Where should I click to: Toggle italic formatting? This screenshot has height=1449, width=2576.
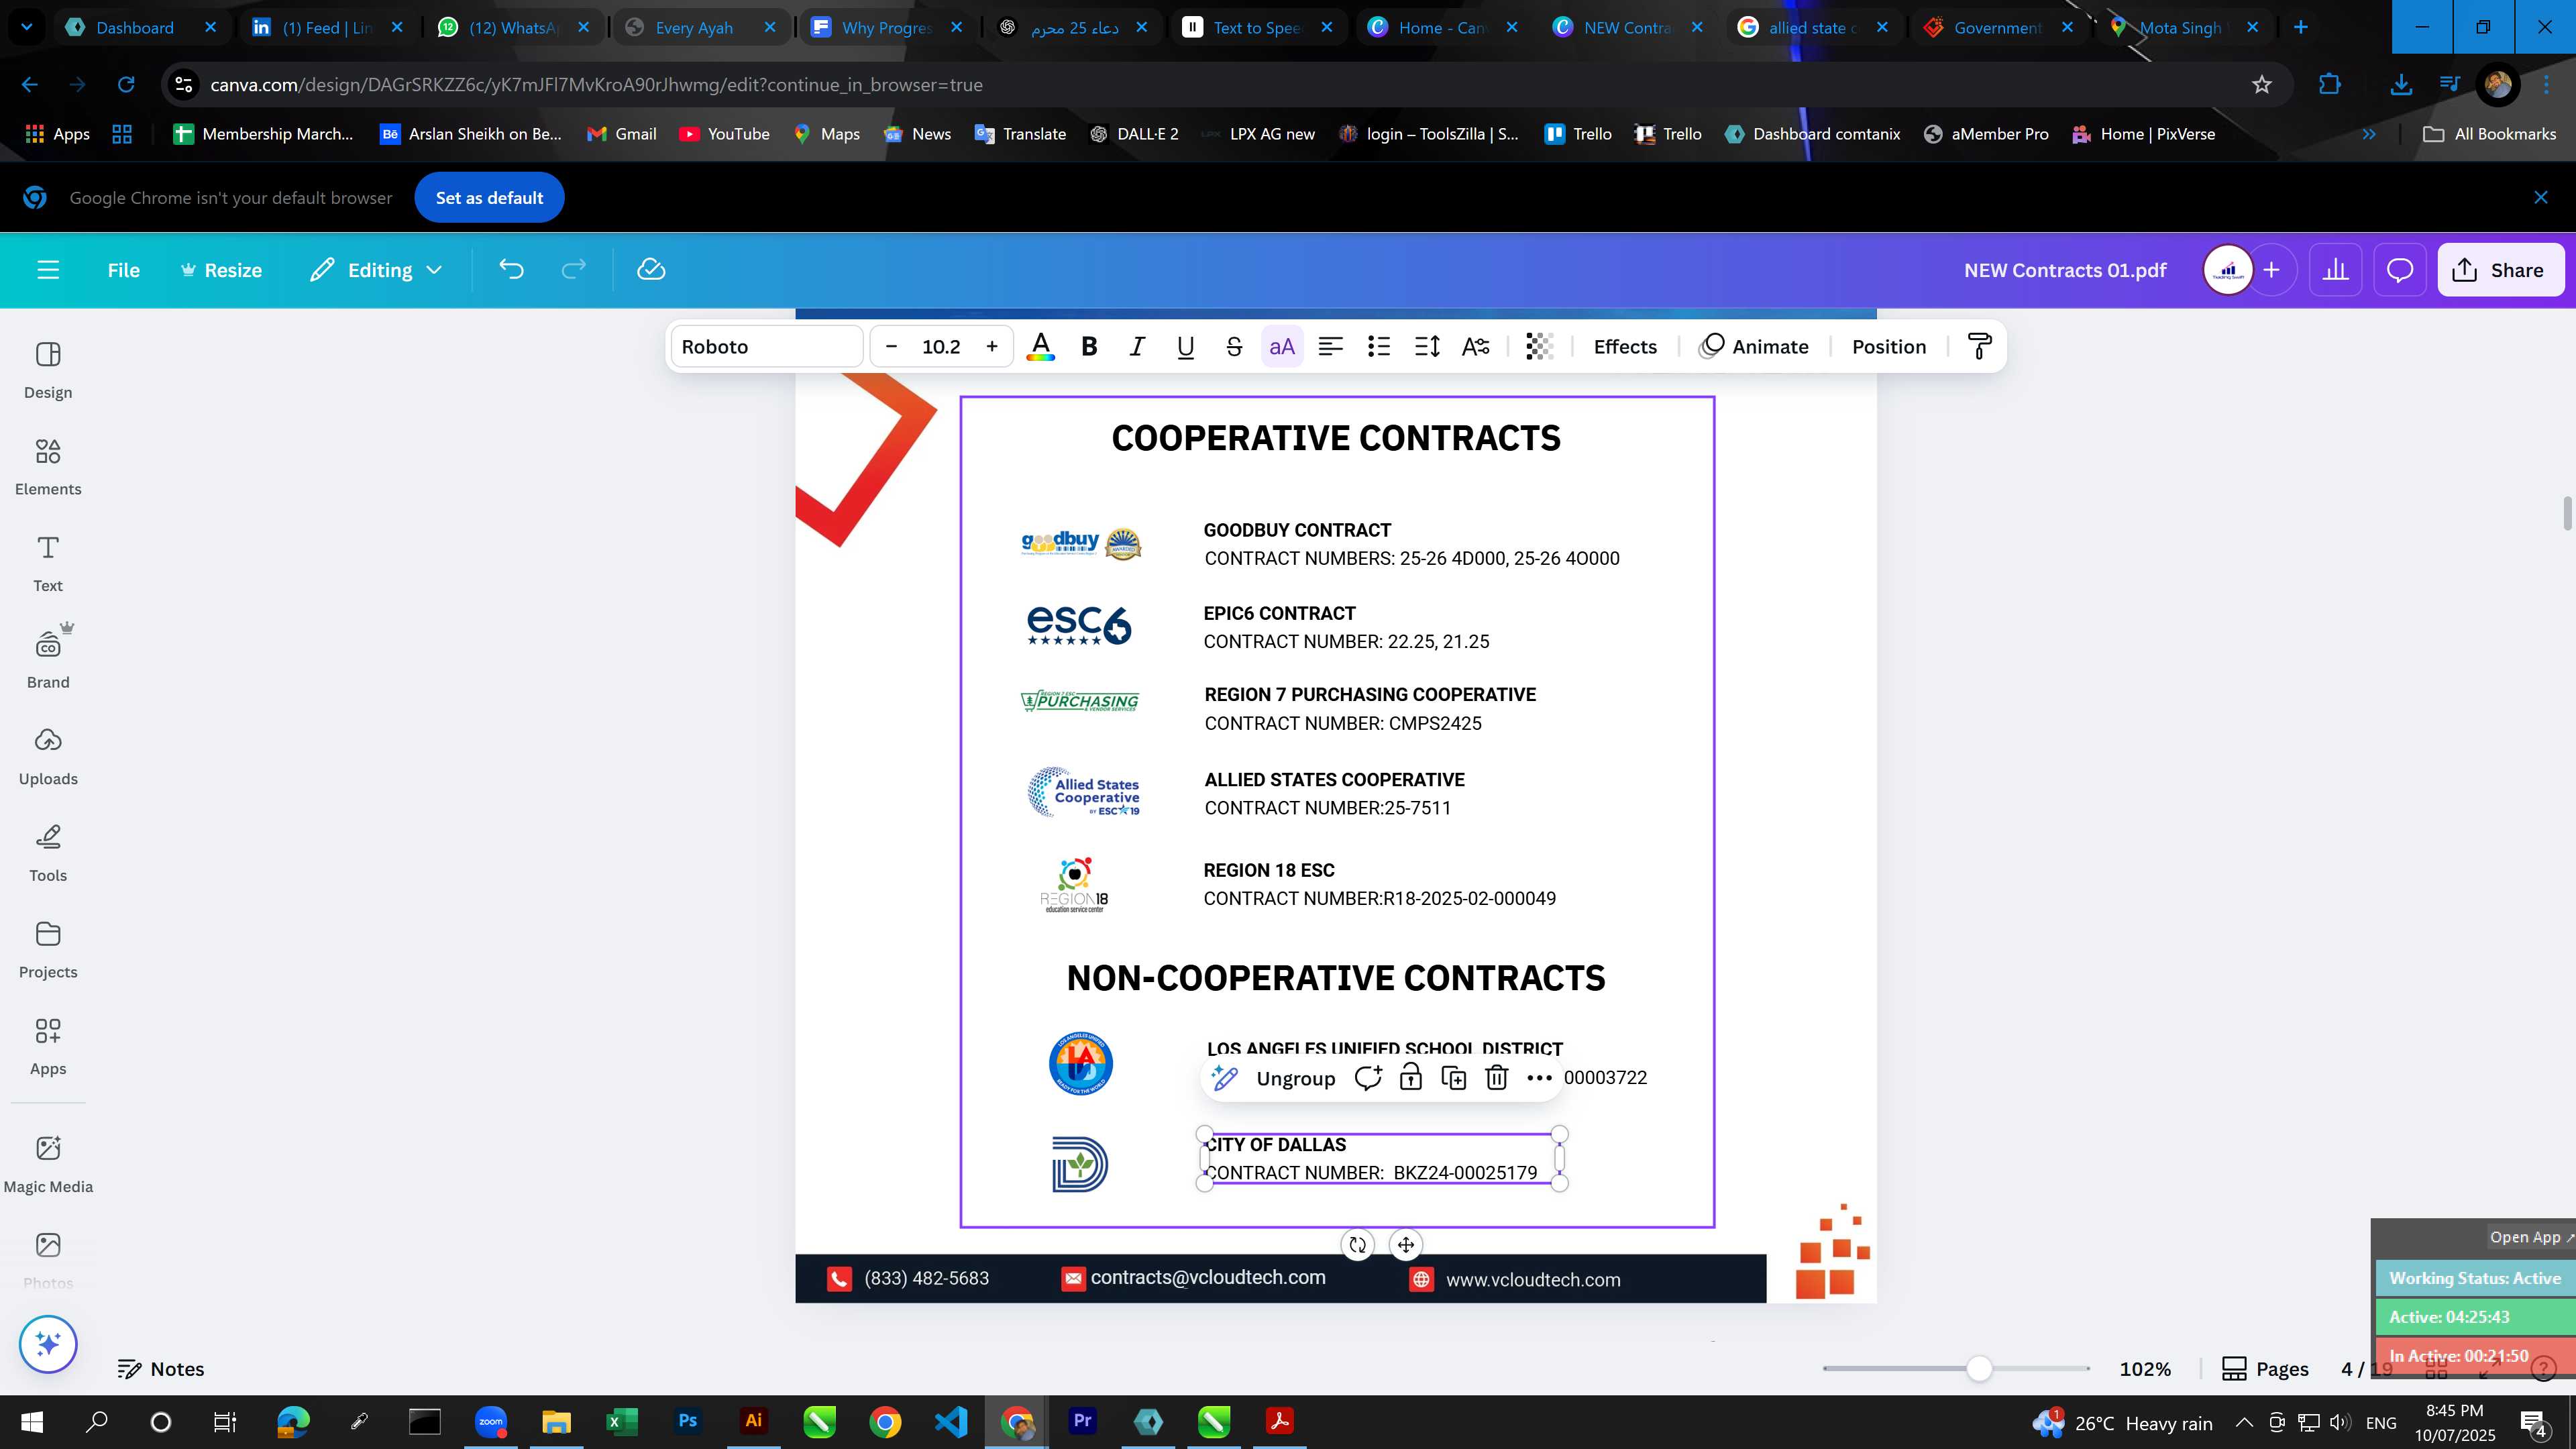click(x=1137, y=347)
